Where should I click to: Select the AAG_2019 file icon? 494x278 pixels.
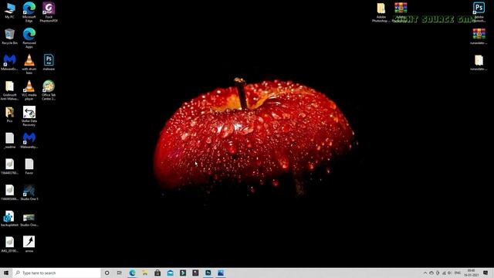point(9,244)
